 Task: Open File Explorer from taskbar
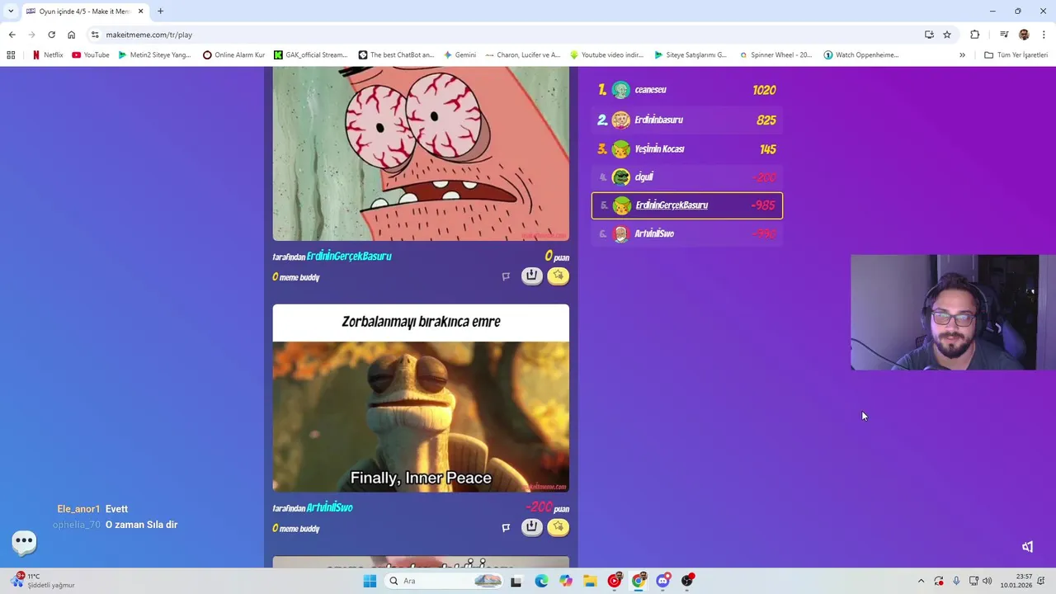590,581
